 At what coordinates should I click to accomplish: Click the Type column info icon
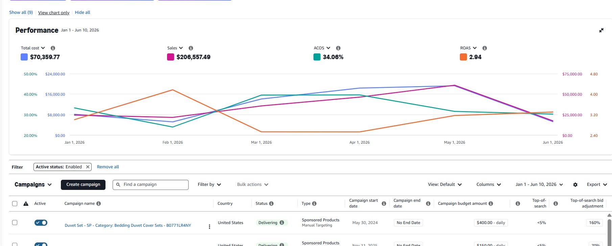click(x=314, y=203)
